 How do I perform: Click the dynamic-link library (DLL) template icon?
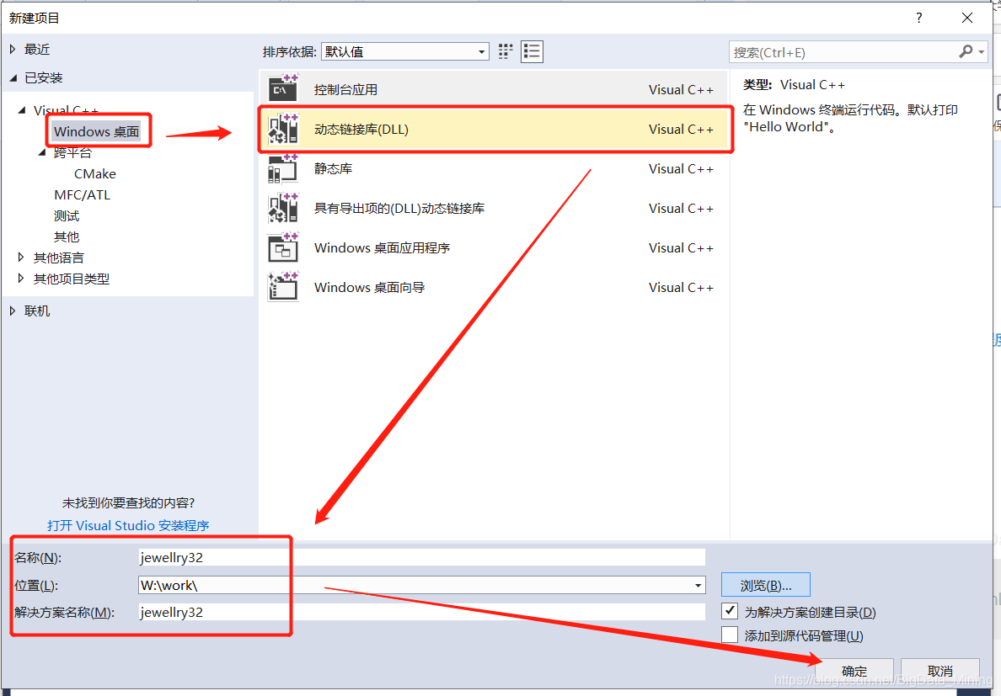pos(283,129)
